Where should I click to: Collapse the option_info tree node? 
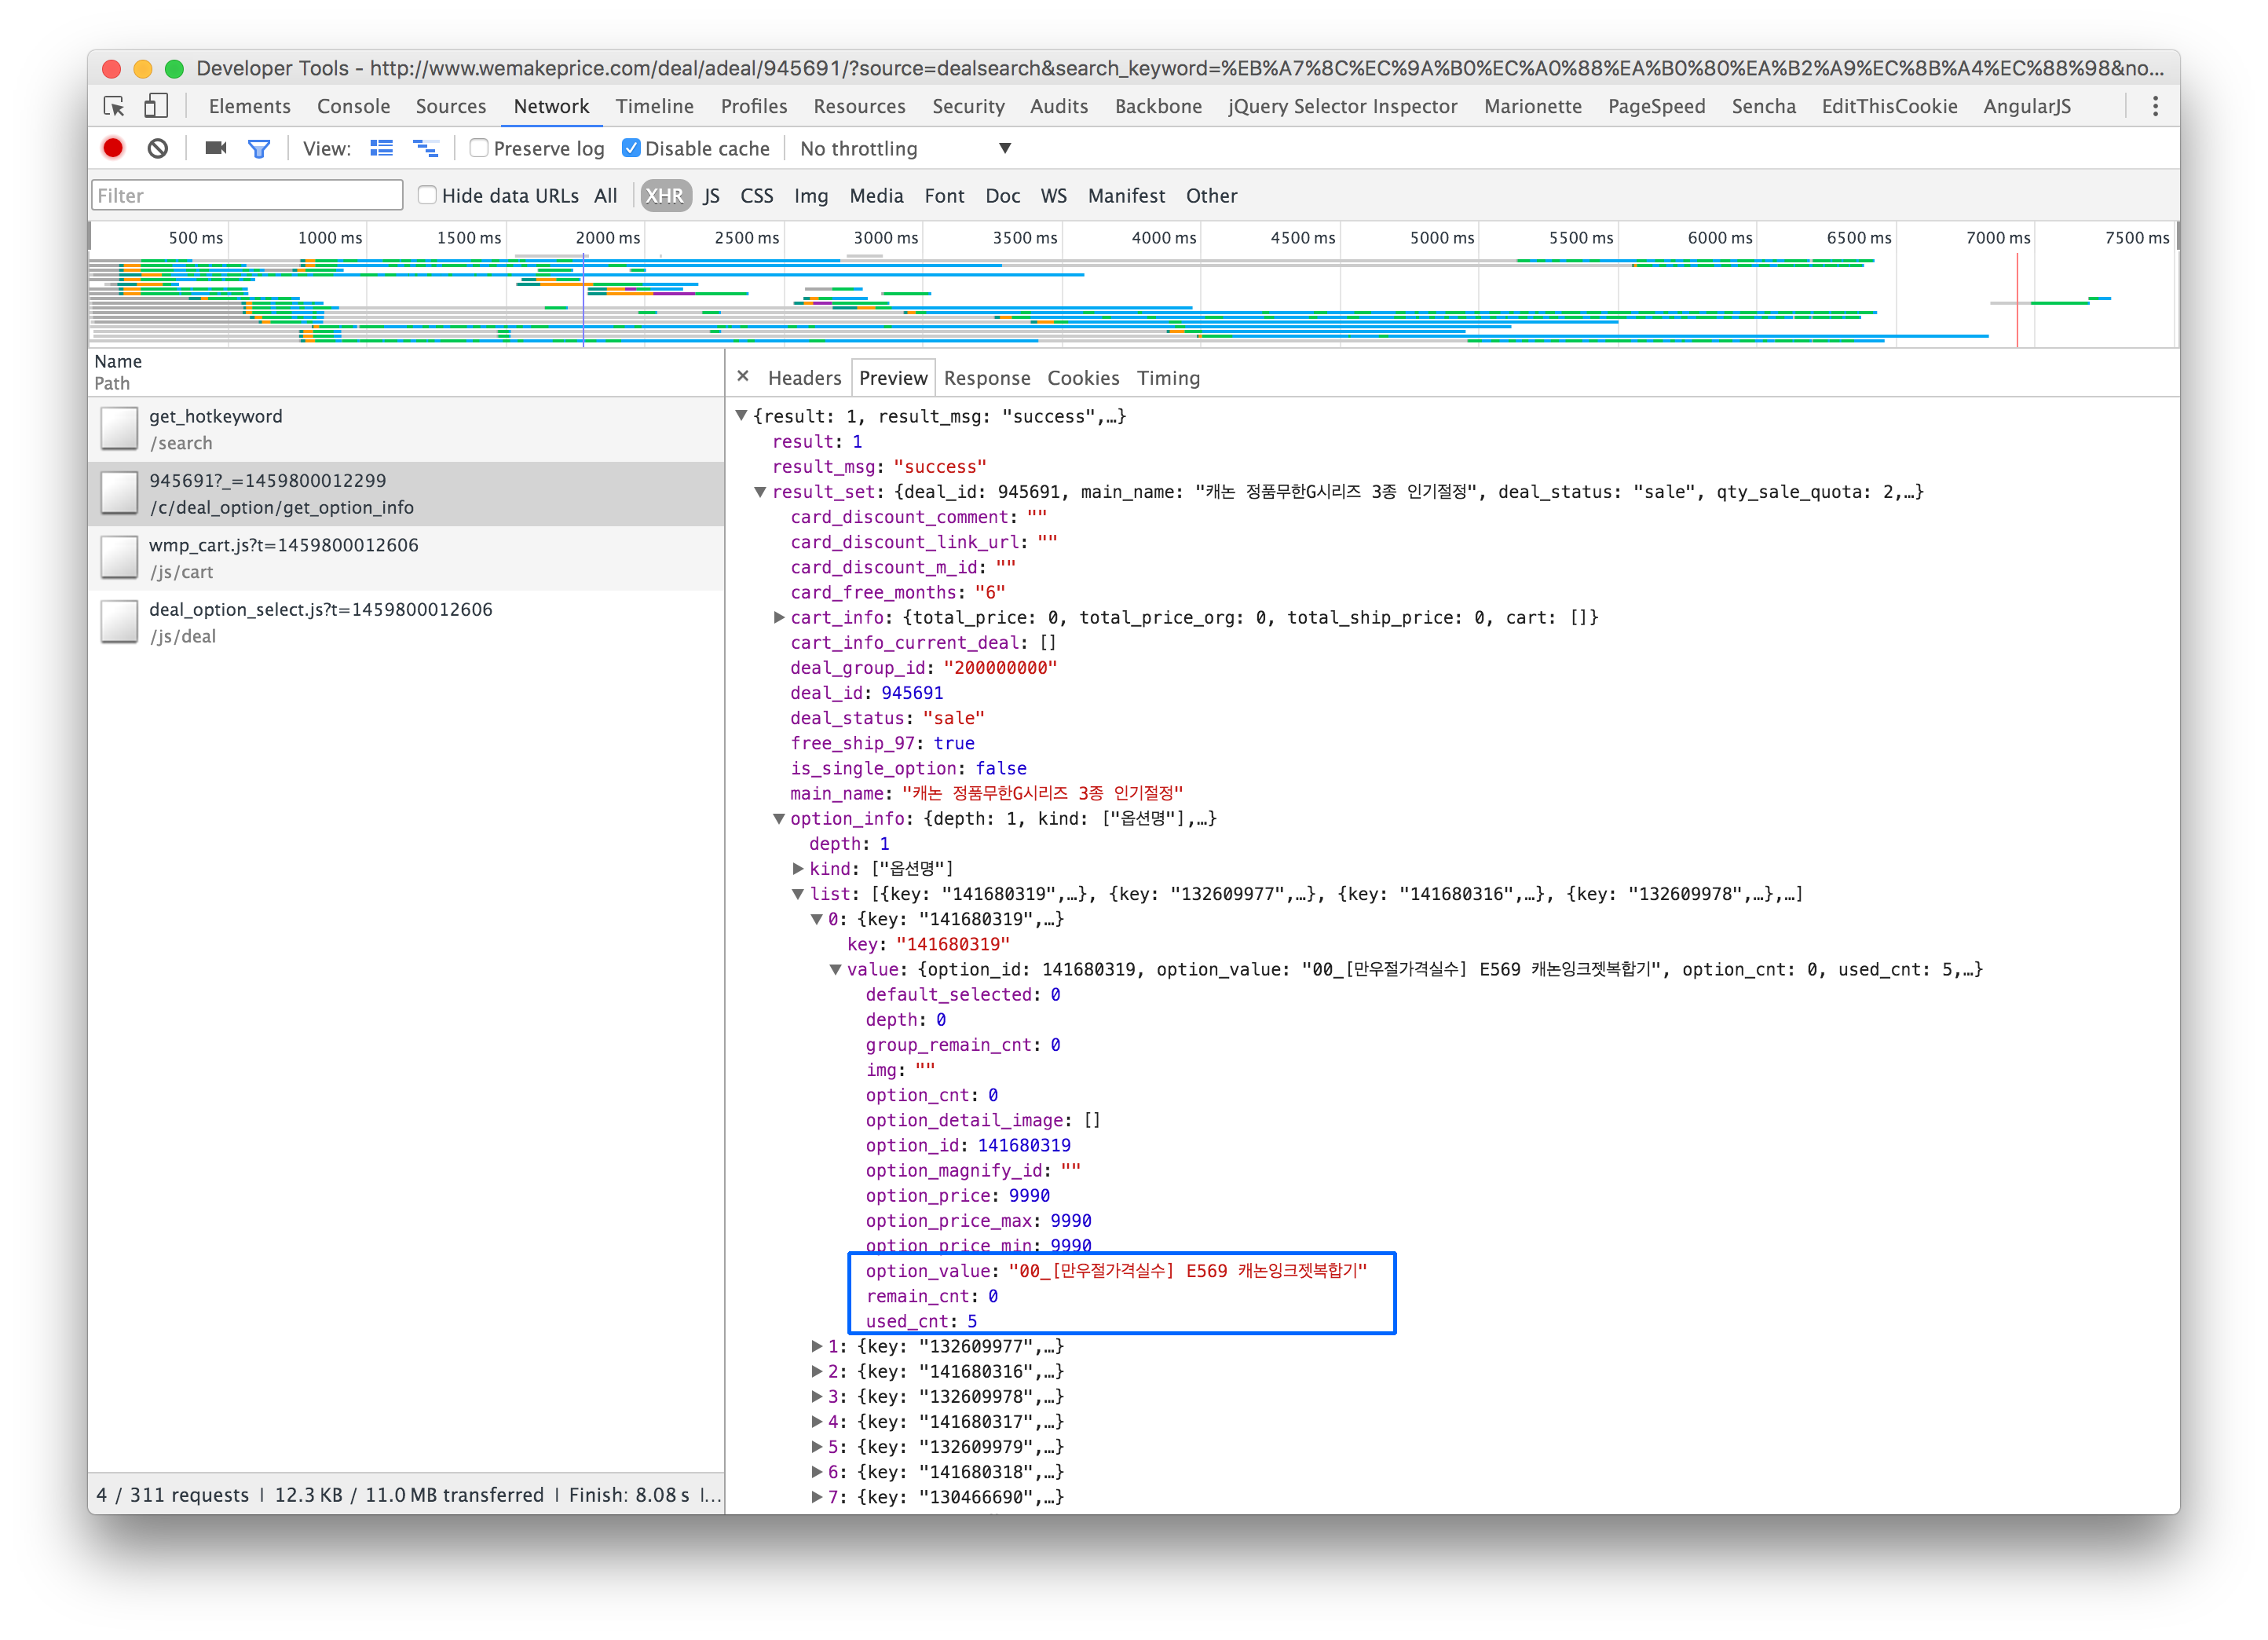[779, 818]
